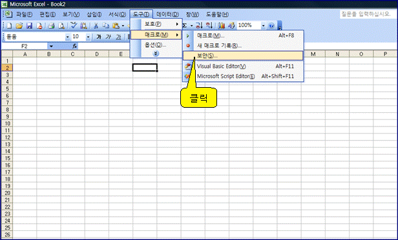Open the font name dropdown showing 돋움
The image size is (398, 240).
[67, 37]
